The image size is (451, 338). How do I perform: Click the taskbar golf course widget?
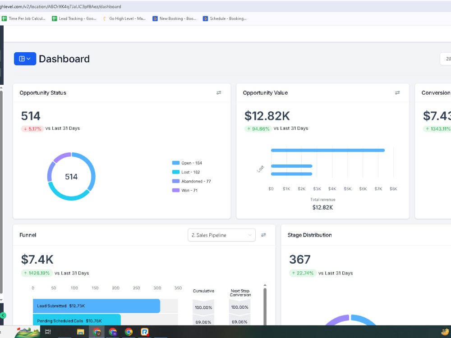click(28, 332)
